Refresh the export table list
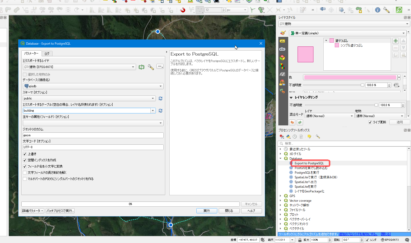This screenshot has height=243, width=411. coord(160,111)
